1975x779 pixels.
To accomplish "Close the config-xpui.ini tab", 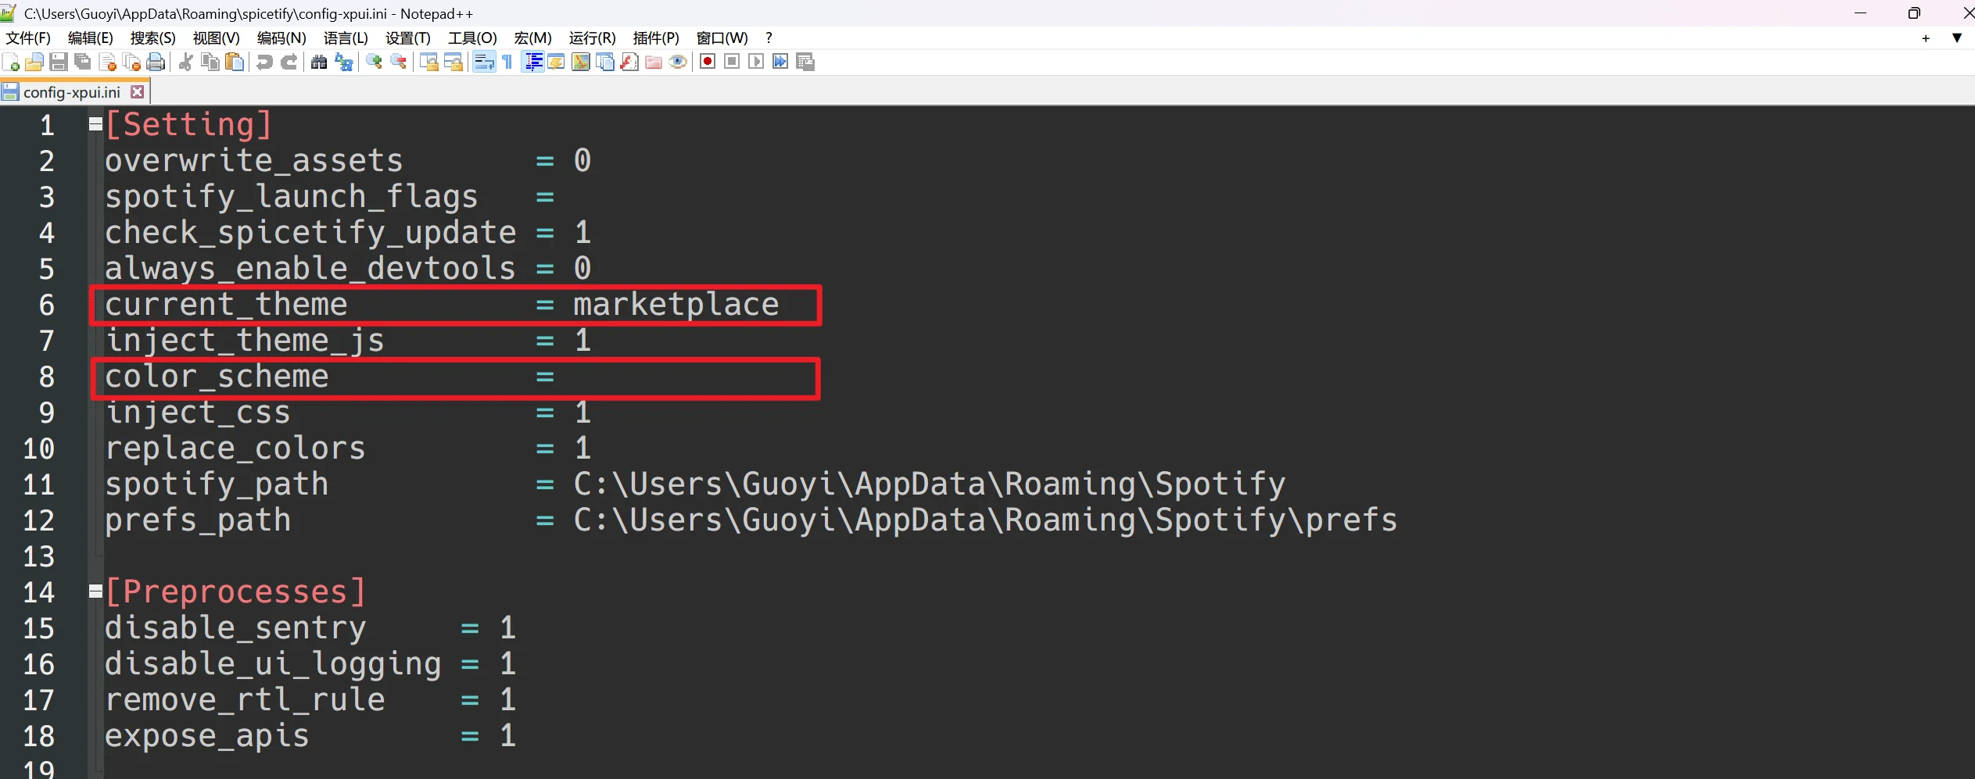I will (x=138, y=92).
